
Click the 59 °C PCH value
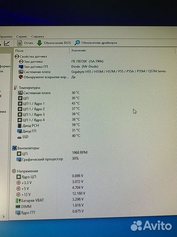coord(76,125)
